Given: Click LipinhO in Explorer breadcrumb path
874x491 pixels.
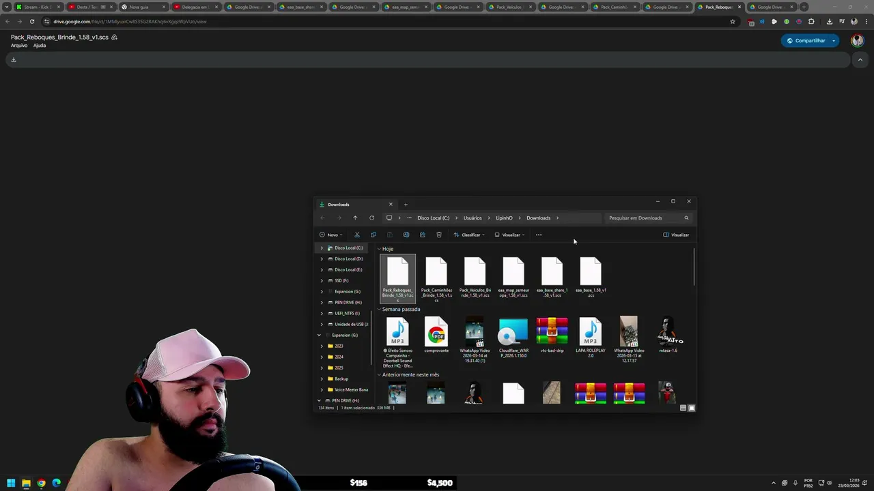Looking at the screenshot, I should (x=504, y=218).
